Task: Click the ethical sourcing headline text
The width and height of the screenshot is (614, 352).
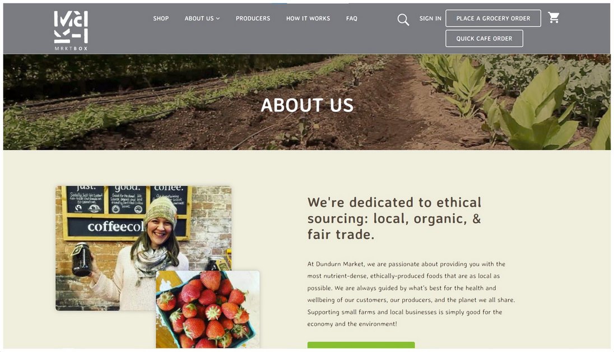Action: (394, 219)
